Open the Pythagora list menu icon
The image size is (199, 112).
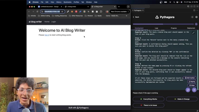tap(192, 17)
